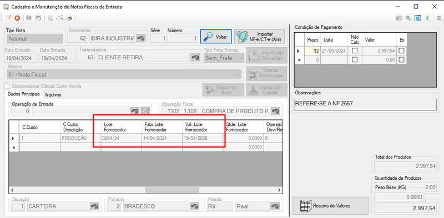The image size is (444, 218).
Task: Switch to the Dados Principais tab
Action: click(24, 94)
